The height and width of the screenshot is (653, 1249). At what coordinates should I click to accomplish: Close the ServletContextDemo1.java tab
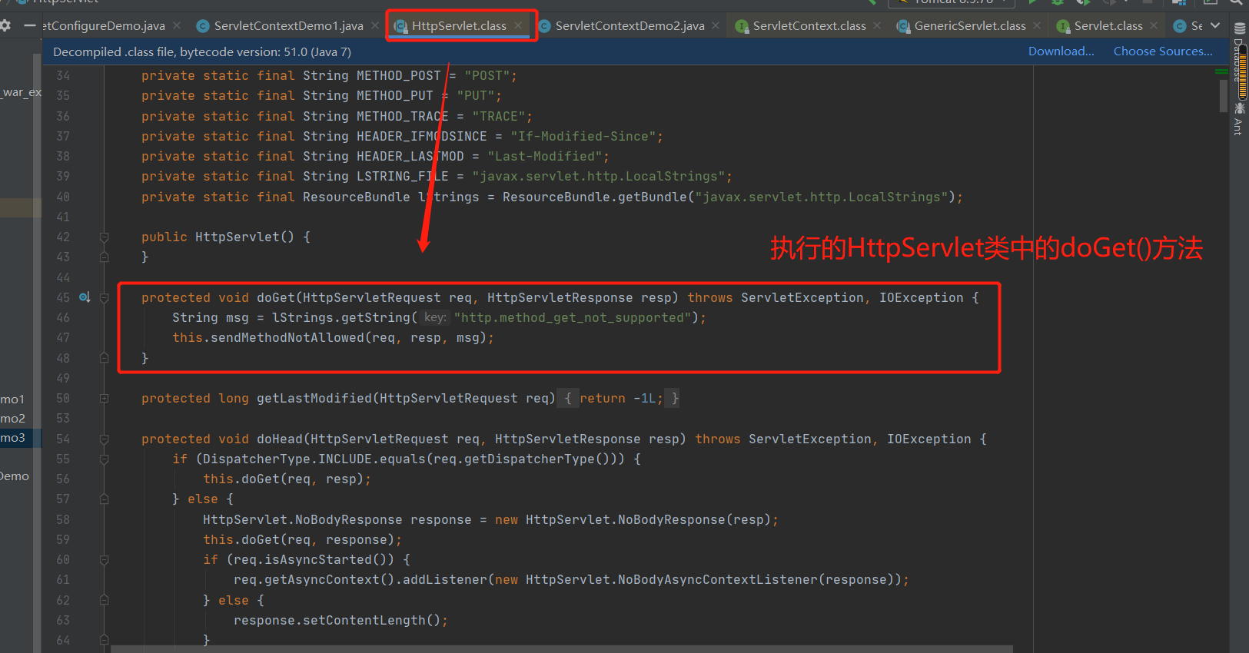375,26
